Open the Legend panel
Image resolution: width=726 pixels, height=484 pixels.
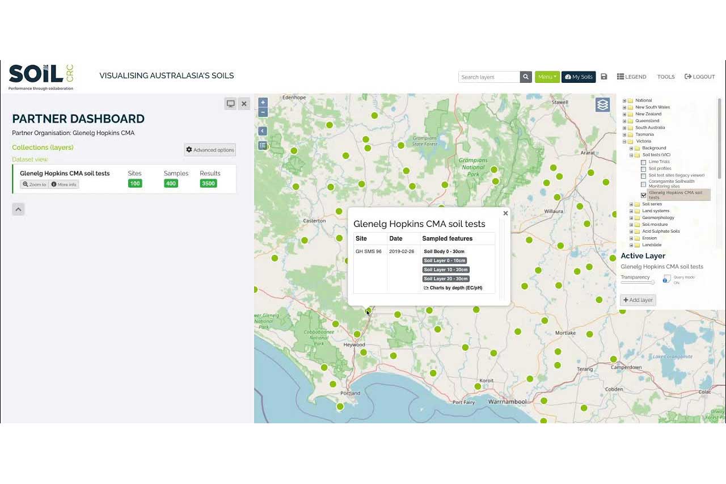pos(631,77)
